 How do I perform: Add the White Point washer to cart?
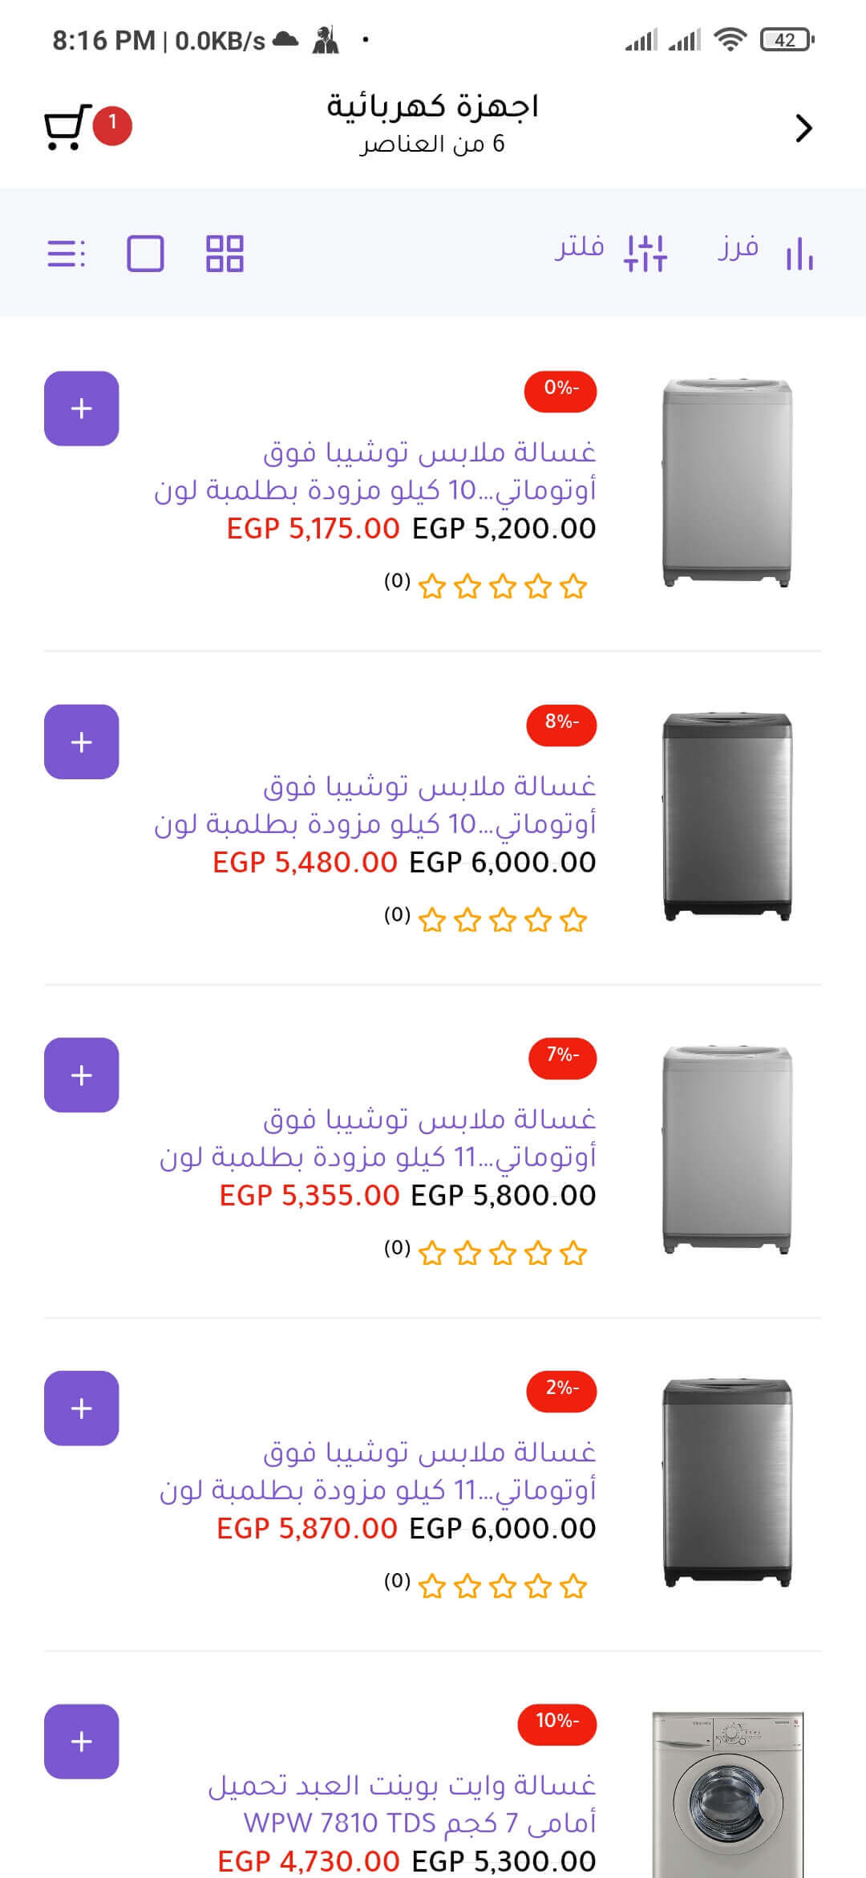(82, 1741)
